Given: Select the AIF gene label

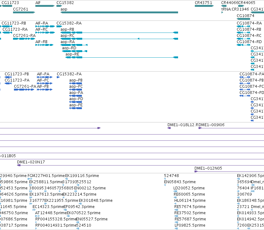Looking at the screenshot, I should pyautogui.click(x=38, y=3).
